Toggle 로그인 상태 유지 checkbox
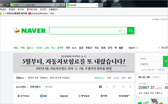Viewport: 168px width, 104px height. [140, 70]
